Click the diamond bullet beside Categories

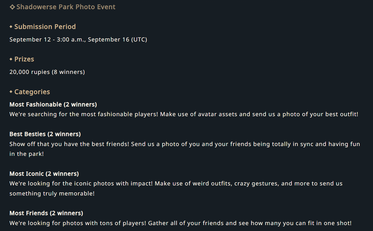pyautogui.click(x=11, y=92)
